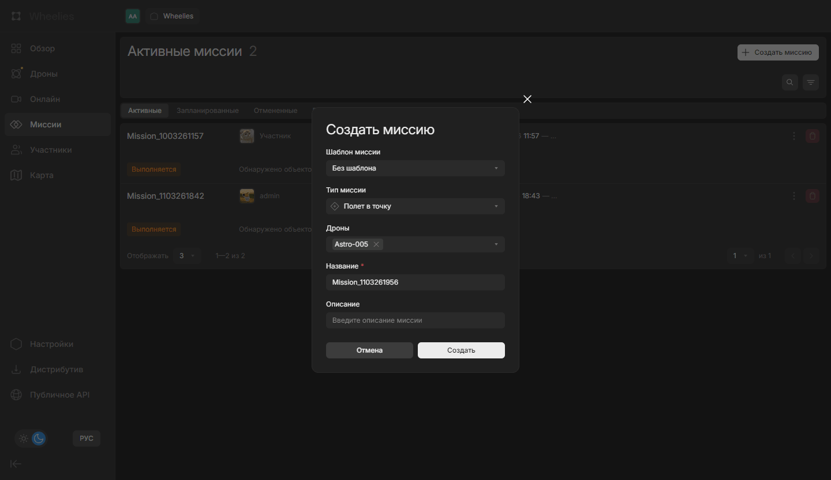This screenshot has height=480, width=831.
Task: Switch to light theme sun icon
Action: (x=24, y=439)
